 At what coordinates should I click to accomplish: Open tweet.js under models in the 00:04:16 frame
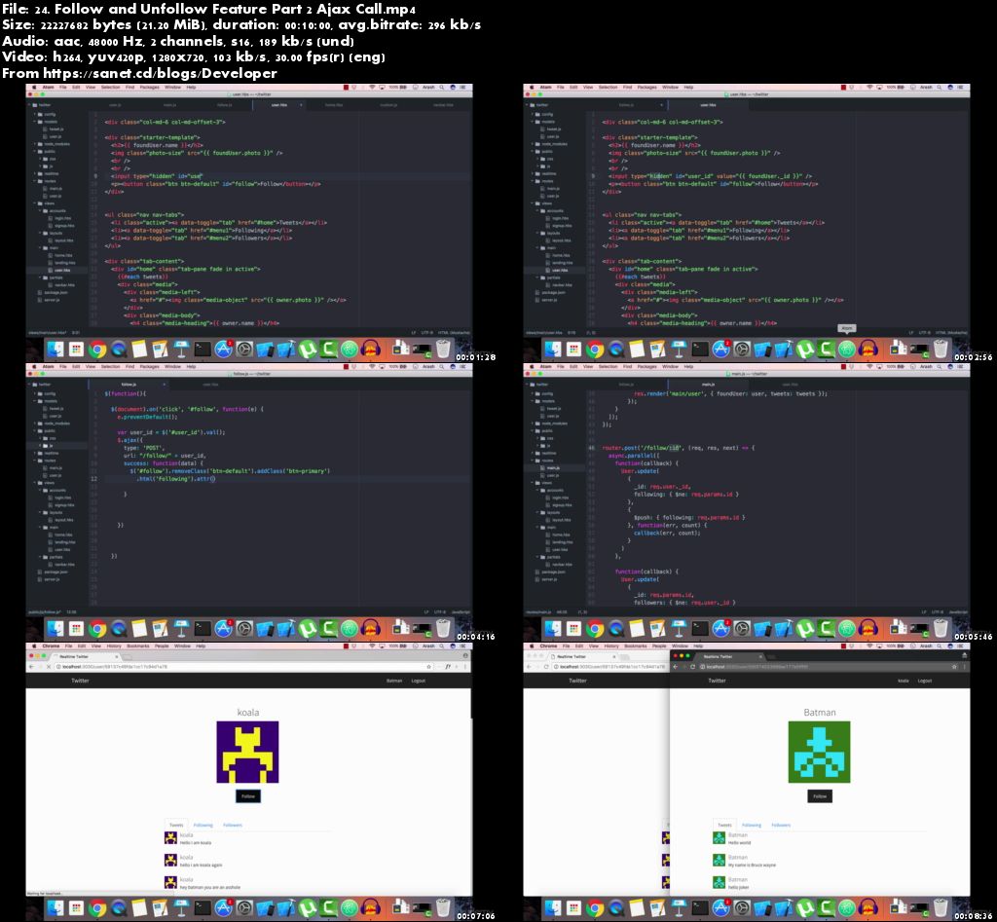[55, 408]
